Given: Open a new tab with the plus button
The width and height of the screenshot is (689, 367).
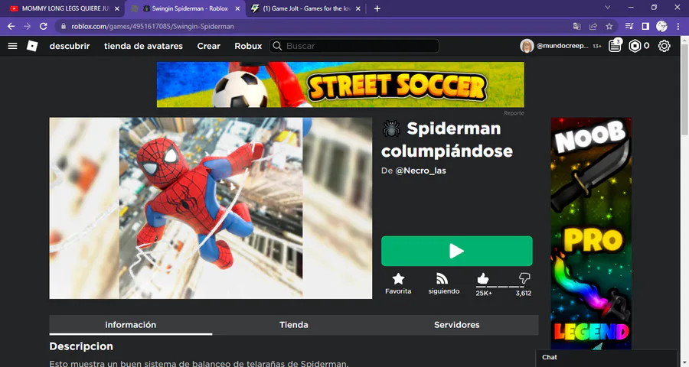Looking at the screenshot, I should 377,8.
